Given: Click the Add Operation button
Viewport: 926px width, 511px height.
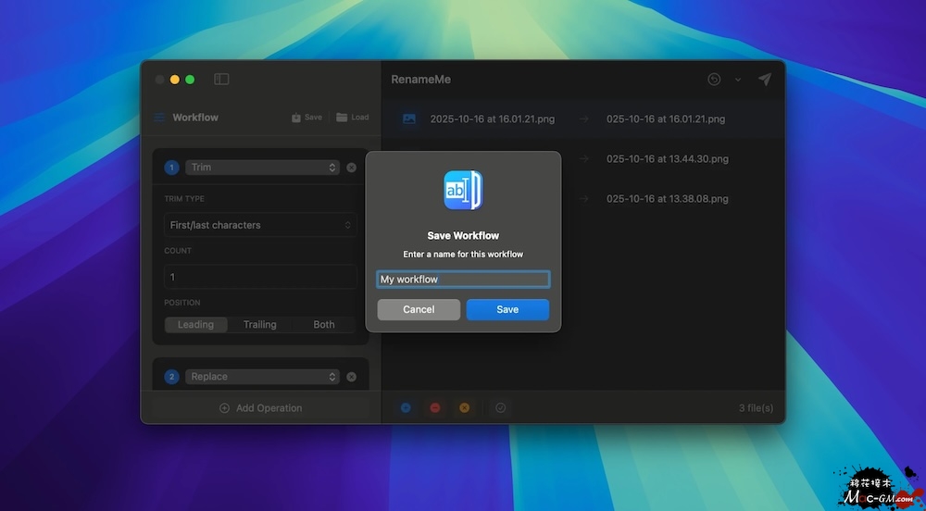Looking at the screenshot, I should coord(260,408).
